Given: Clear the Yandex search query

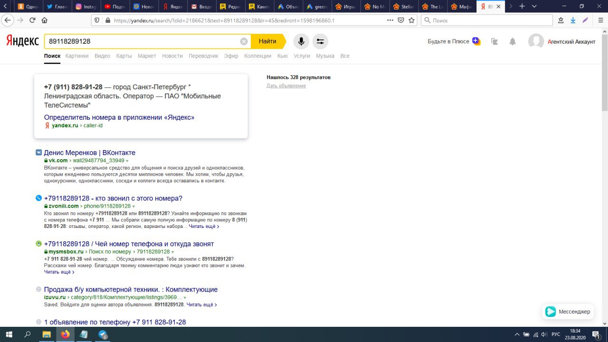Looking at the screenshot, I should tap(244, 41).
